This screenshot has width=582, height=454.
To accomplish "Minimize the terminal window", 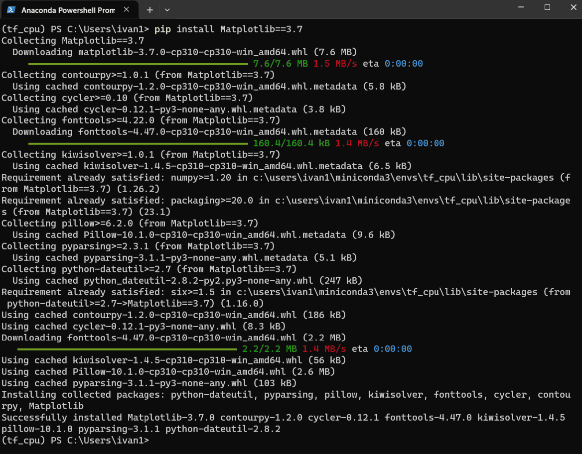I will click(x=521, y=7).
